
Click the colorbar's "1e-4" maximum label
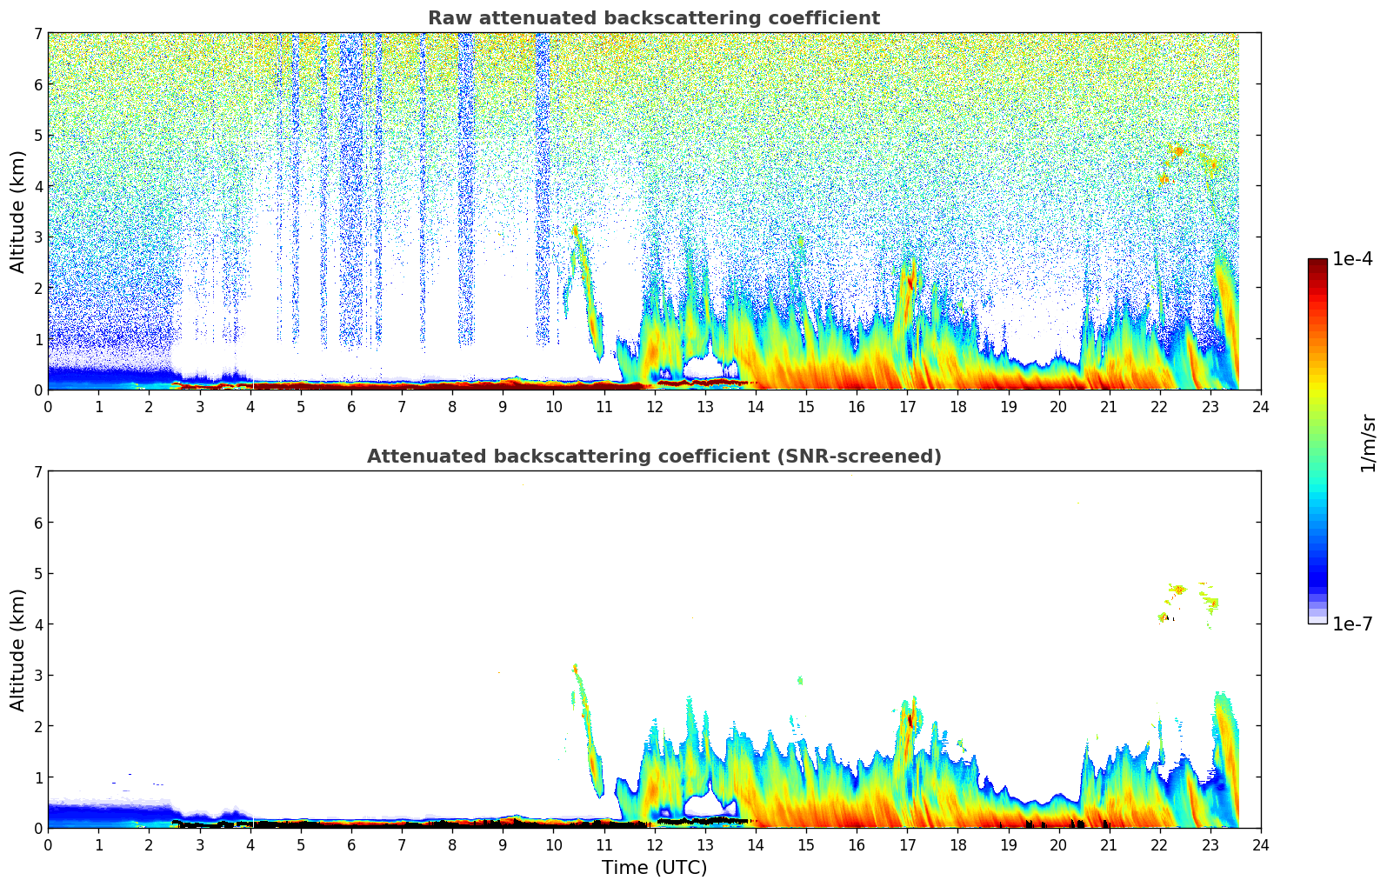pyautogui.click(x=1352, y=259)
